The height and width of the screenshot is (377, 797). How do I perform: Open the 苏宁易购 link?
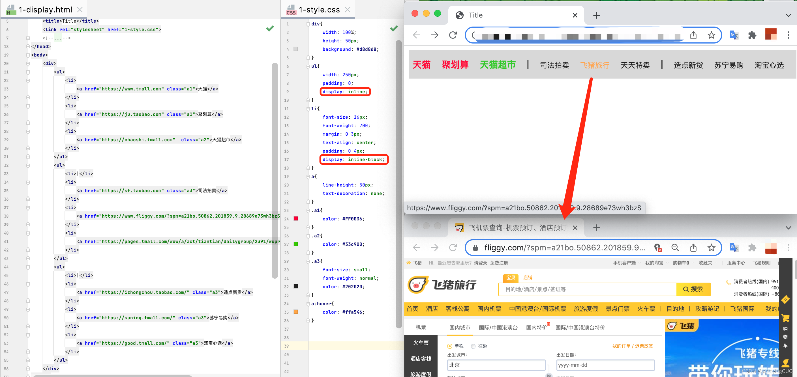pyautogui.click(x=729, y=65)
